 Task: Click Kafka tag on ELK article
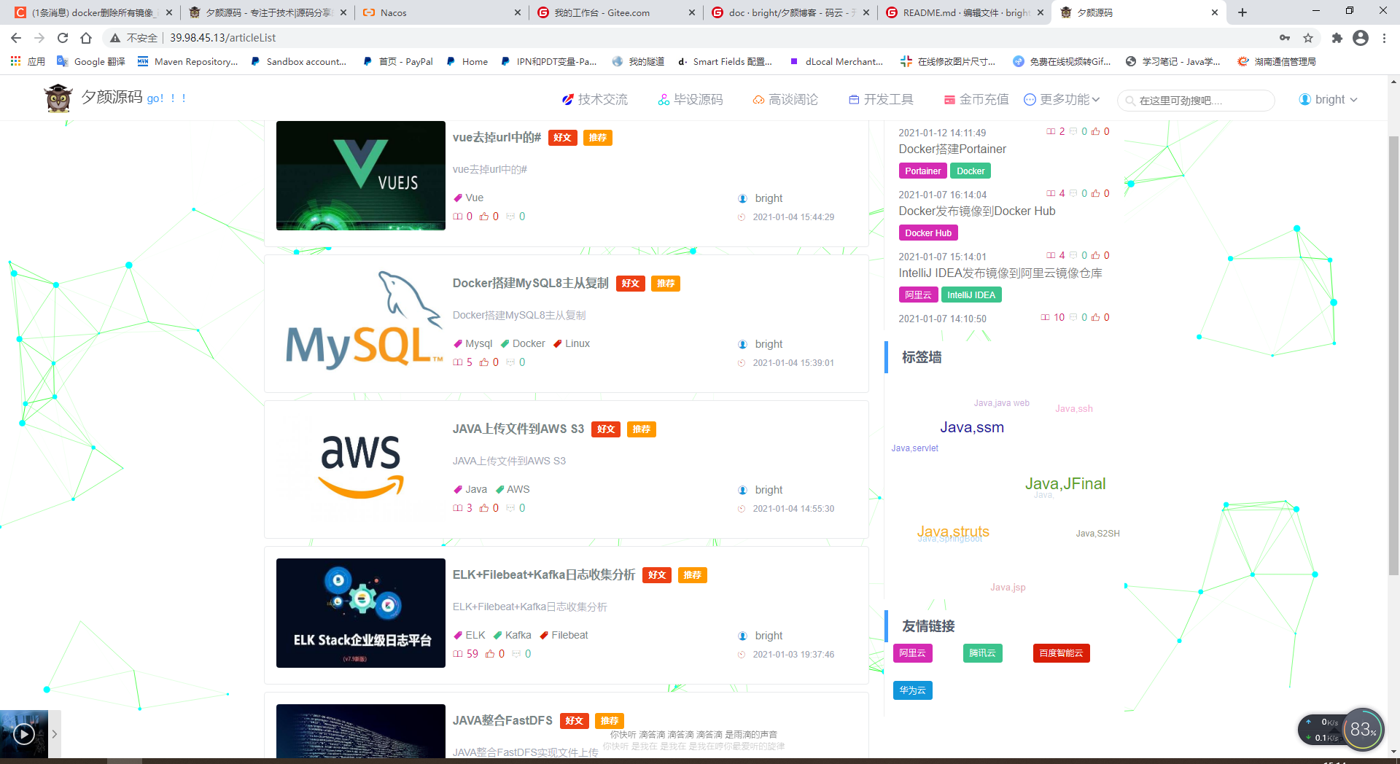513,635
